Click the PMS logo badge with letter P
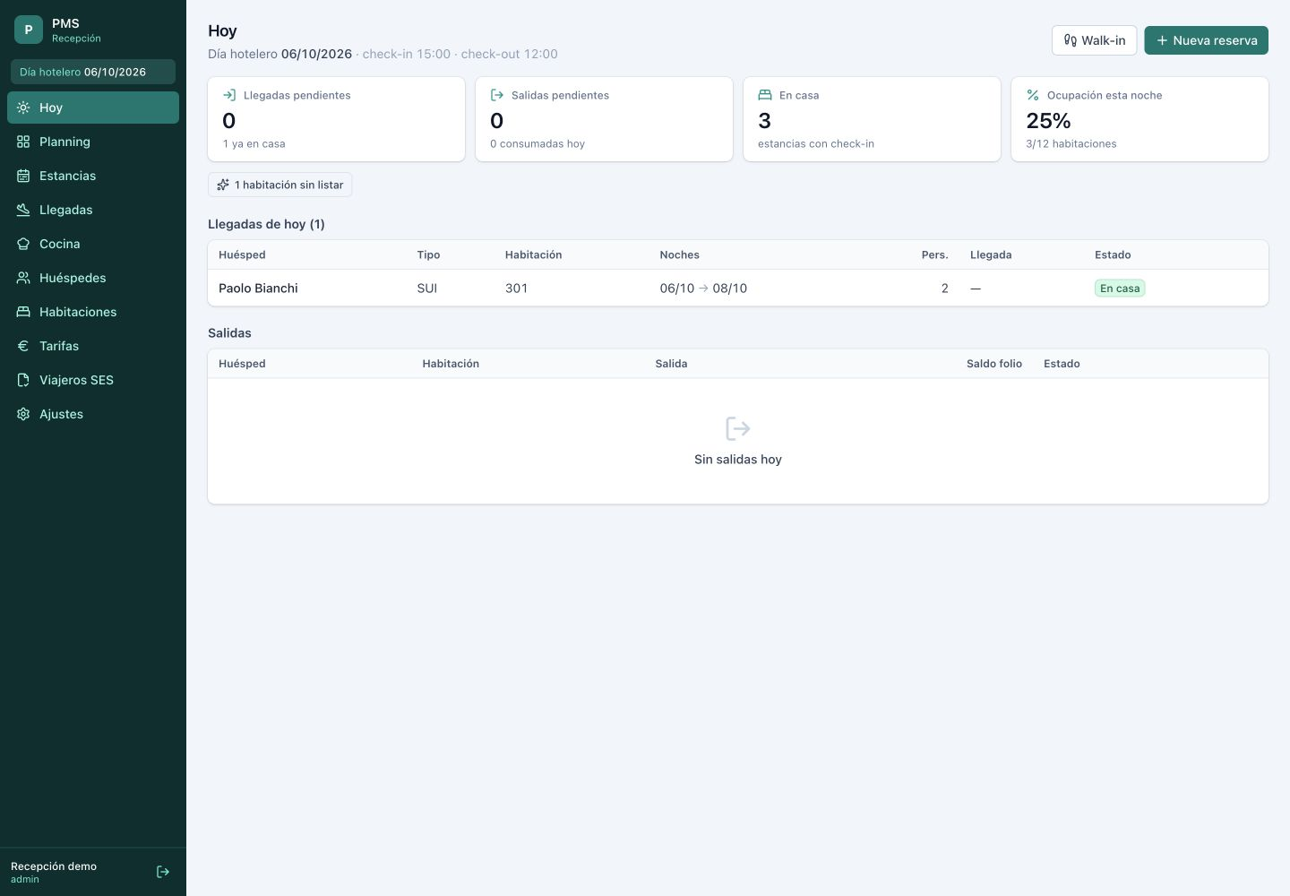The image size is (1290, 896). tap(29, 30)
